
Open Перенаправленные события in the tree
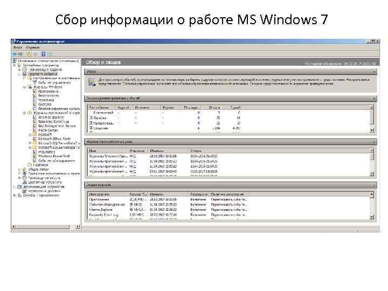59,109
